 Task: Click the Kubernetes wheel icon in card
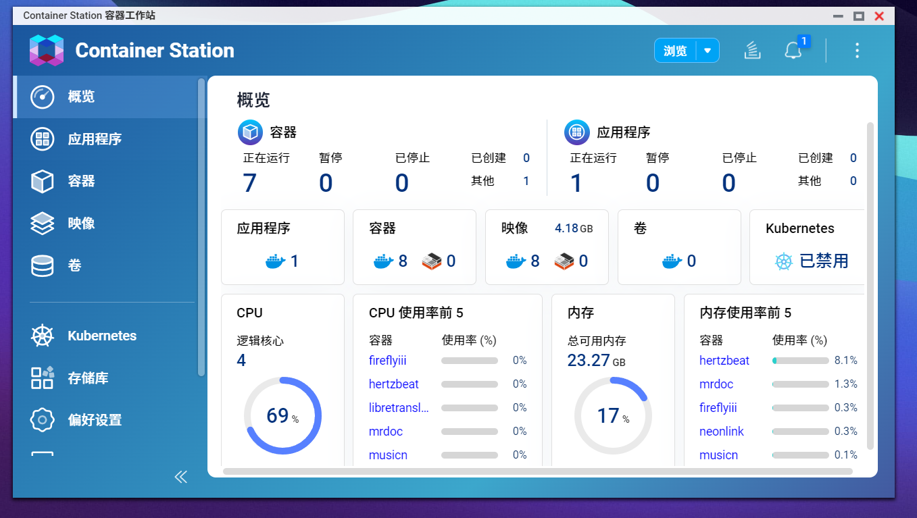coord(783,261)
